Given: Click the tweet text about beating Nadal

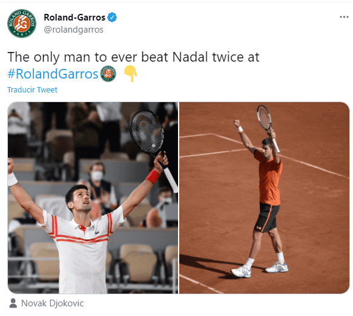Looking at the screenshot, I should (133, 57).
